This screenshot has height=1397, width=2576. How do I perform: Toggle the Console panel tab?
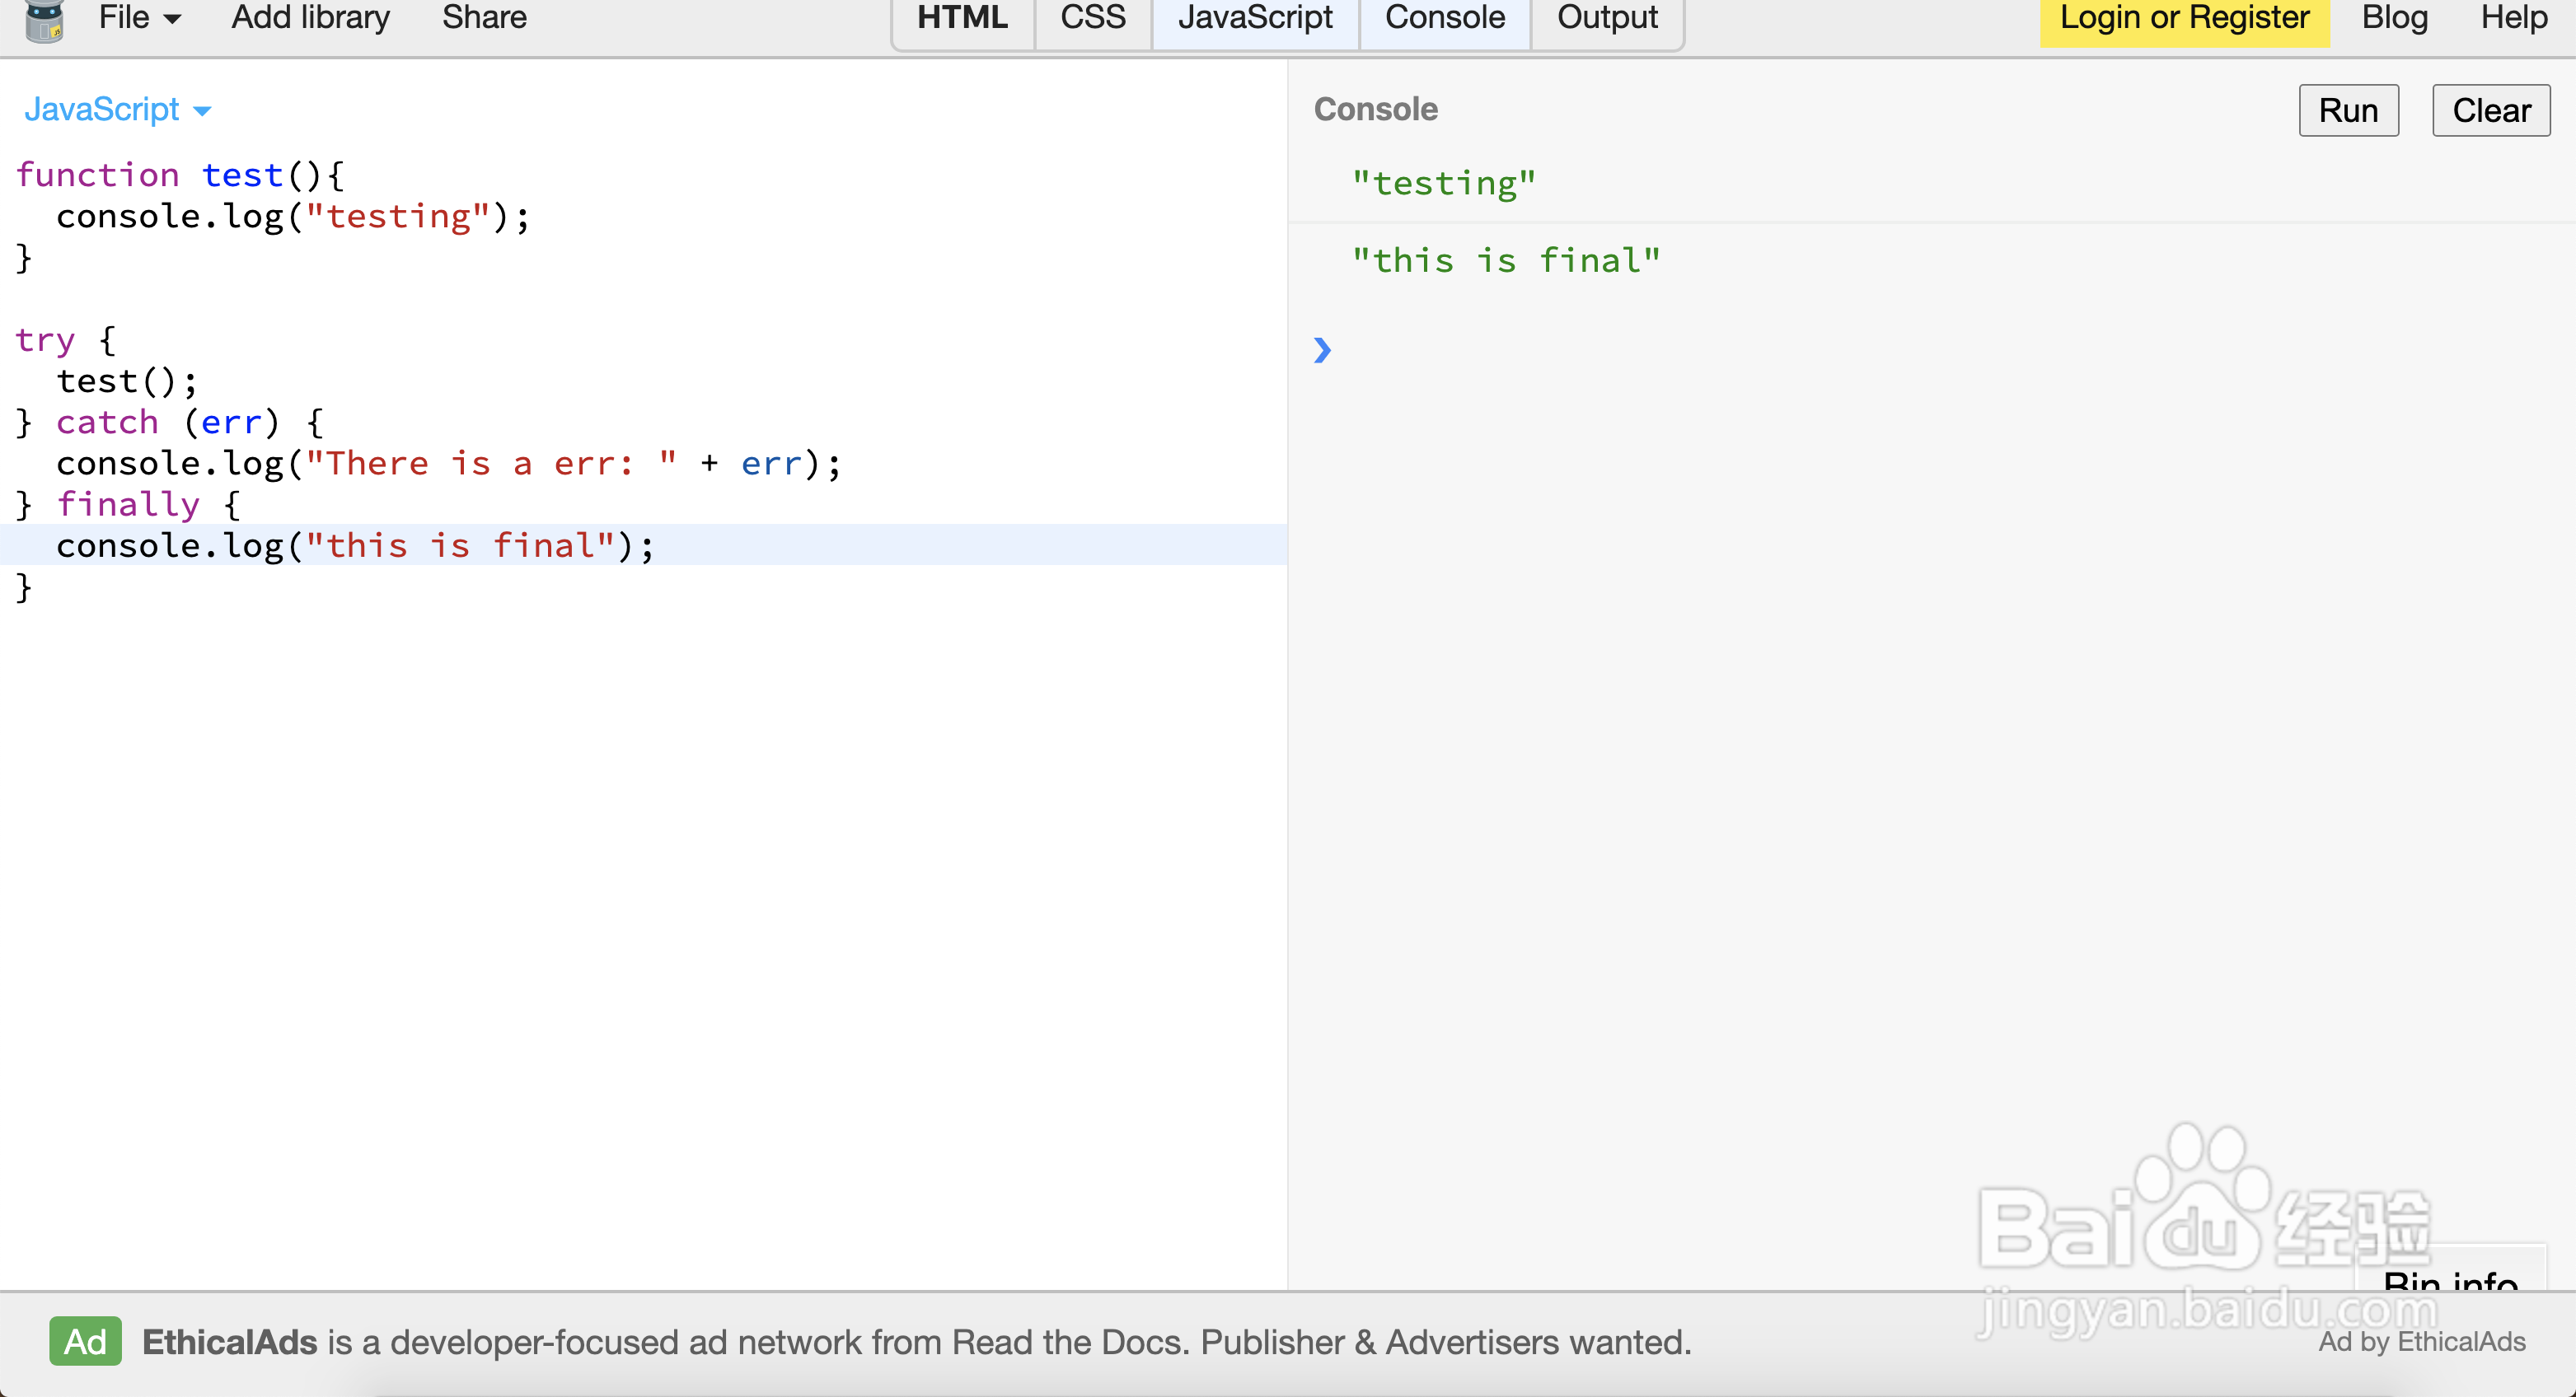point(1444,18)
